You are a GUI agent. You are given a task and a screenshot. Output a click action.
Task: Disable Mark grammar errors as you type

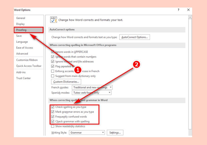point(53,112)
